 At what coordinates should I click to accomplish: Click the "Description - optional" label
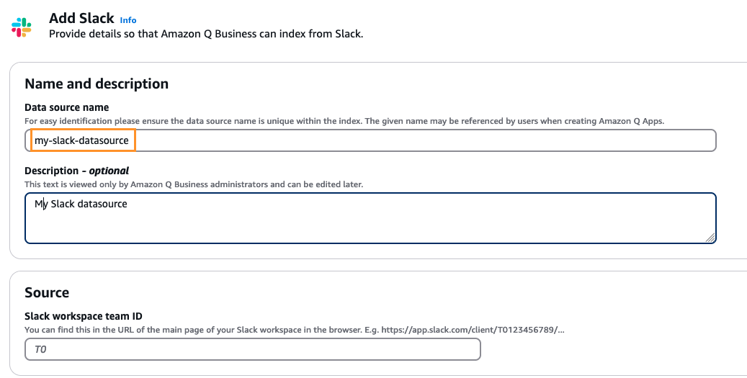tap(76, 171)
